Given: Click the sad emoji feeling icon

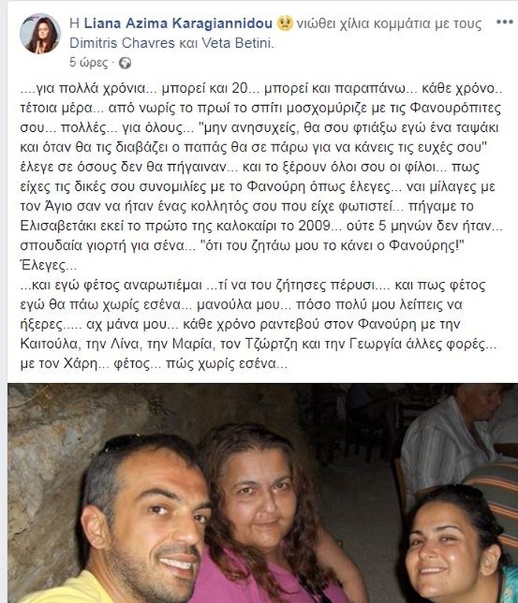Looking at the screenshot, I should tap(285, 24).
